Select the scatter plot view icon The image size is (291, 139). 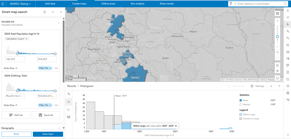click(69, 109)
